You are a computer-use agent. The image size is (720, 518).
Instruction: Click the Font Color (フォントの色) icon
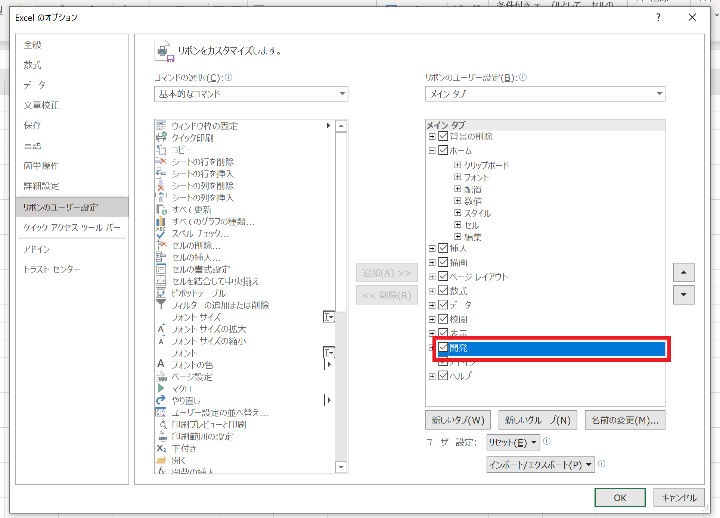161,364
